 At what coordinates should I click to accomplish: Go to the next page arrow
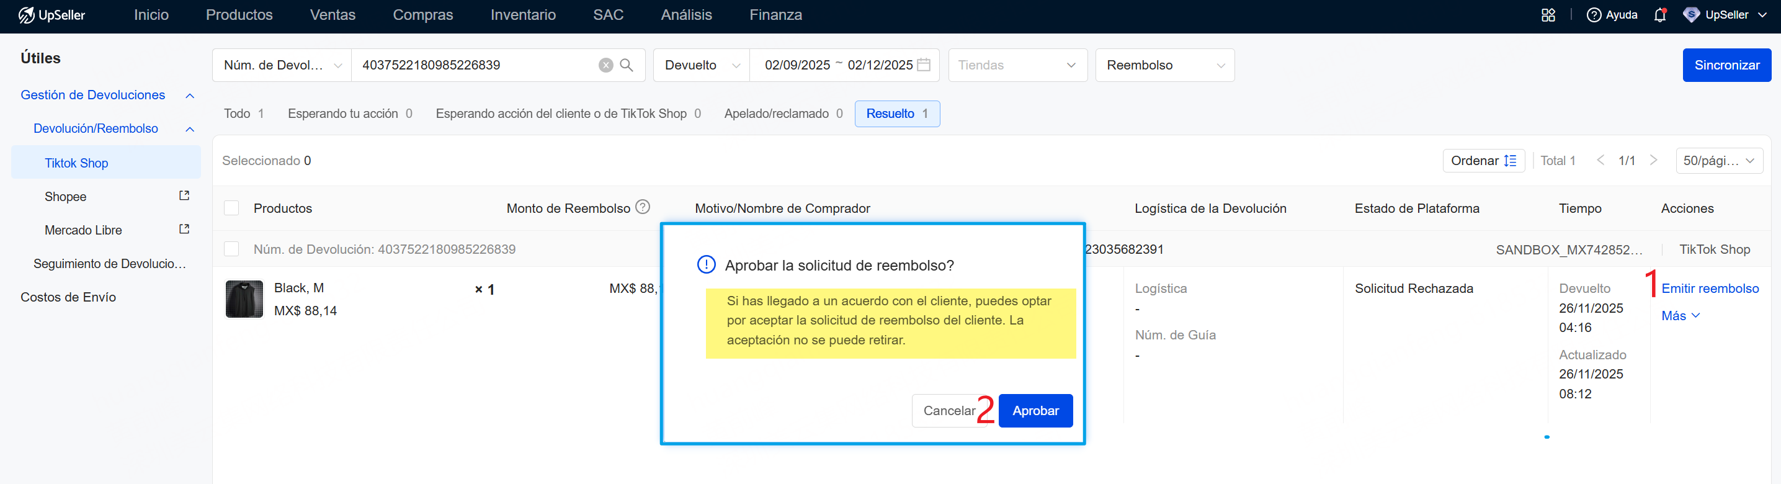point(1654,161)
